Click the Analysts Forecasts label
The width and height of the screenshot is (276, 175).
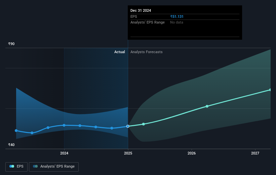tap(147, 52)
